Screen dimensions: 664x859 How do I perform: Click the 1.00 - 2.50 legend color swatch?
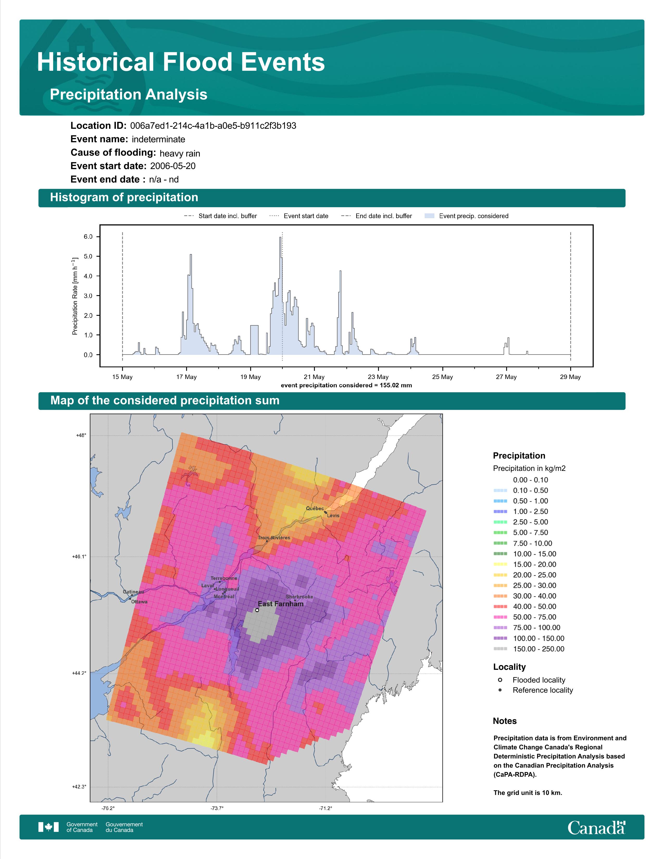click(x=500, y=512)
